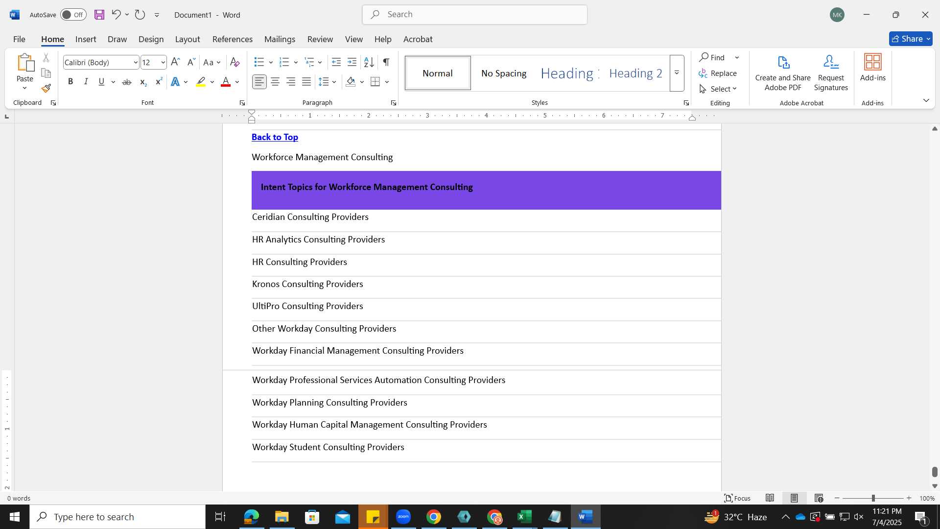Click the Share button

pyautogui.click(x=911, y=39)
